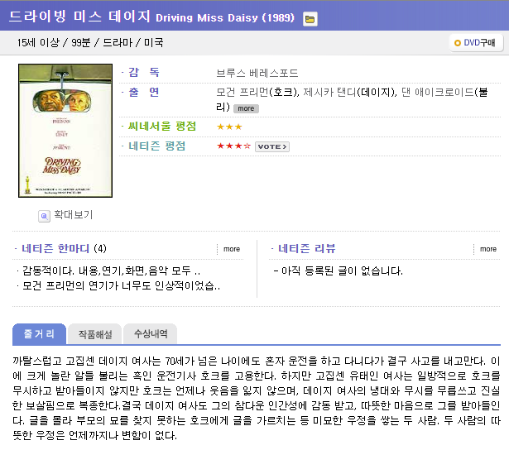Show more 네티즌 한마디 comments
Viewport: 509px width, 450px height.
tap(232, 249)
